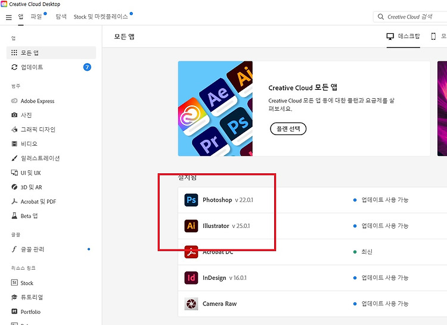Click the Camera Raw name text
The height and width of the screenshot is (325, 447).
(x=219, y=304)
